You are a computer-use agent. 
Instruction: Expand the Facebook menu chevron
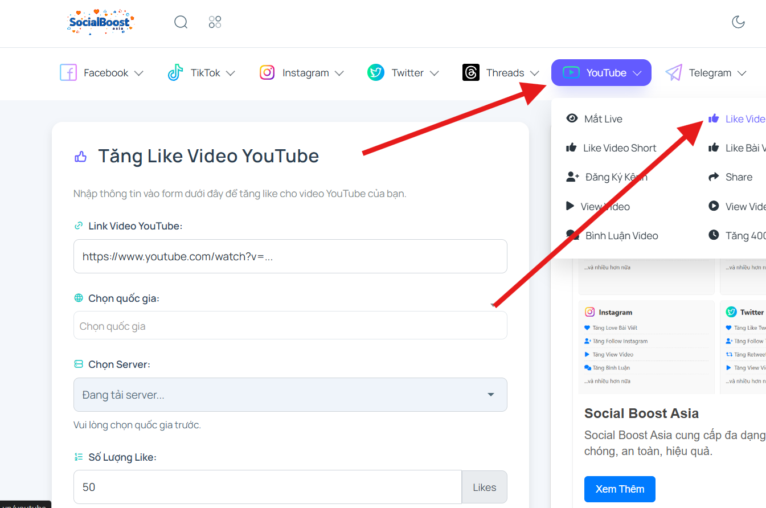(x=138, y=73)
